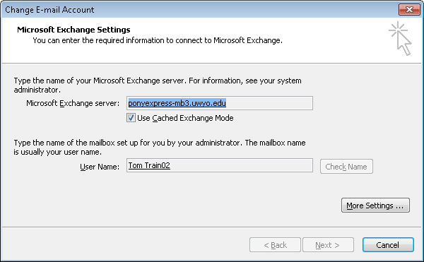Cancel the Change E-mail Account dialog
Screen dimensions: 424x262
pyautogui.click(x=388, y=245)
